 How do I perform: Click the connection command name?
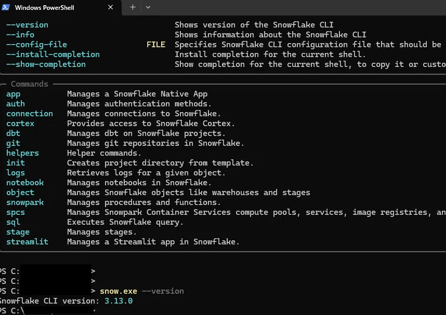coord(30,114)
